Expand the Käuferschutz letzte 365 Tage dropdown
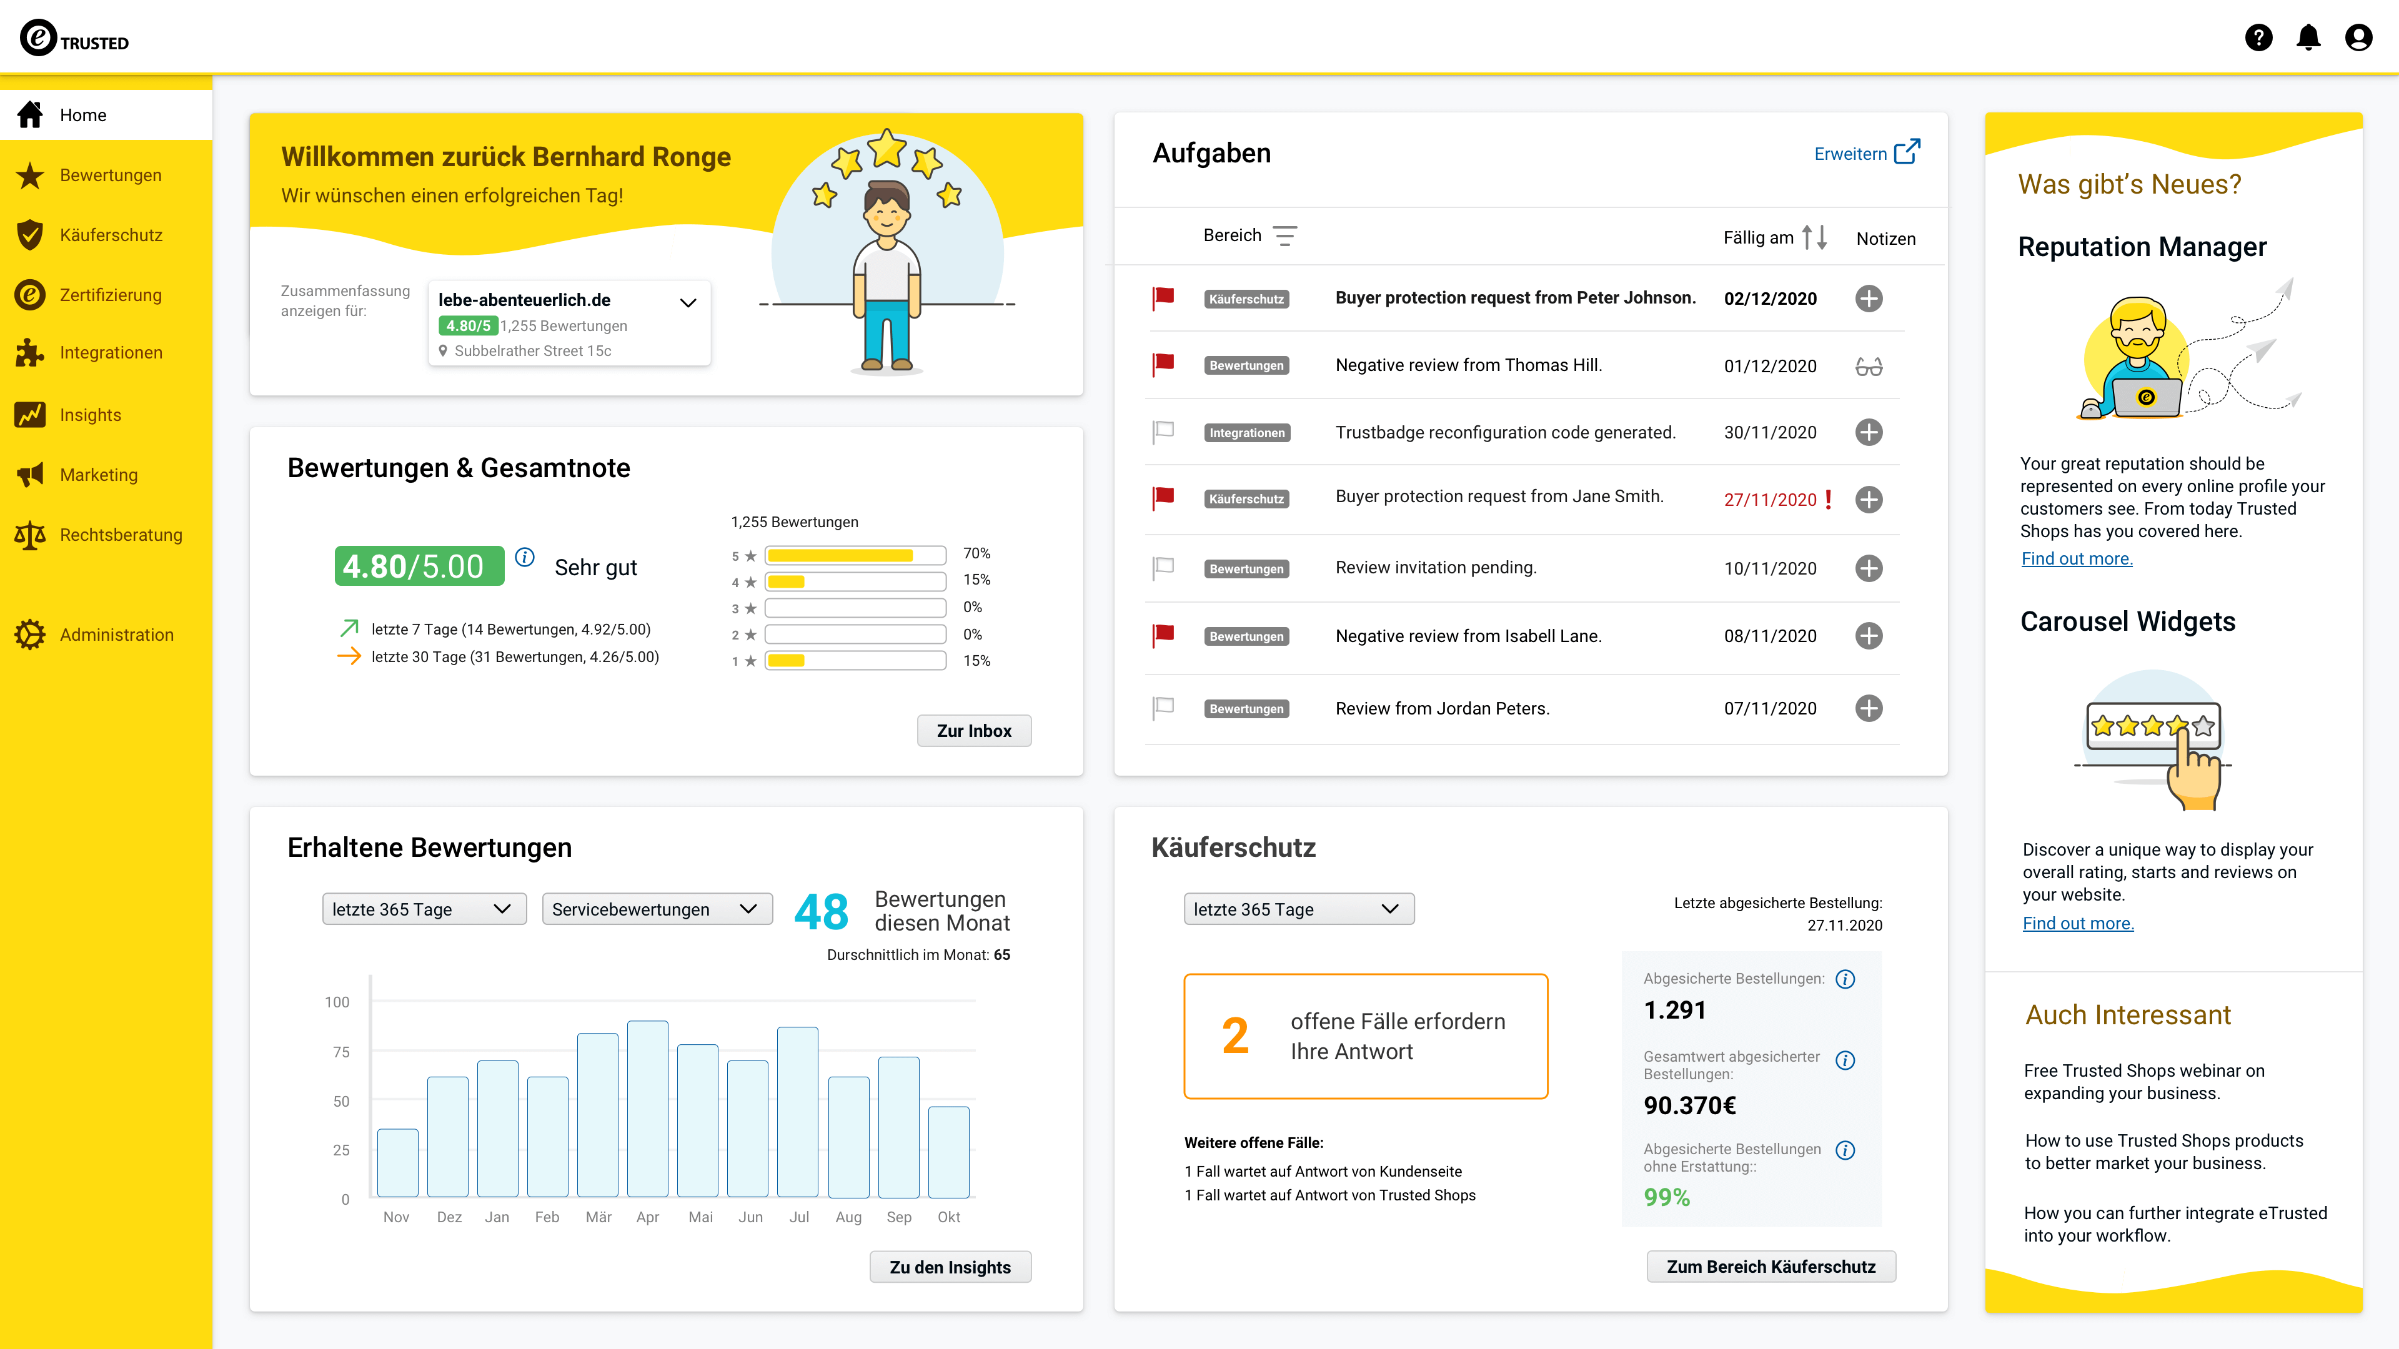The height and width of the screenshot is (1349, 2399). [1293, 907]
